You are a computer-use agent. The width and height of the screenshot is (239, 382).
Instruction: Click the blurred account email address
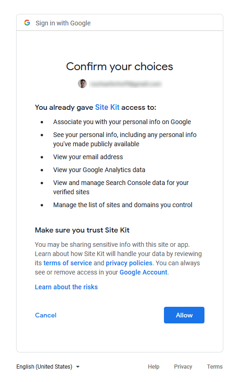pyautogui.click(x=125, y=84)
